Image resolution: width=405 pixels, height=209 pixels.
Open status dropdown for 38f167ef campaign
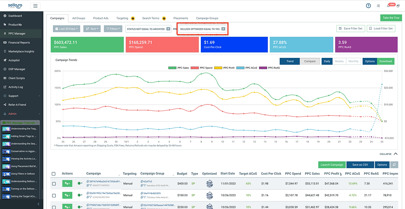[x=80, y=183]
